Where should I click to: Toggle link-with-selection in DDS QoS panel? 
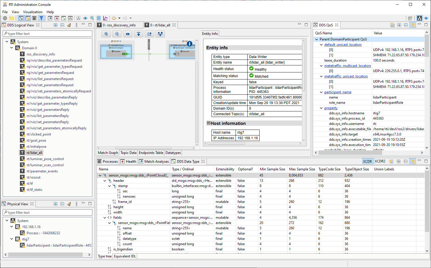pos(413,25)
